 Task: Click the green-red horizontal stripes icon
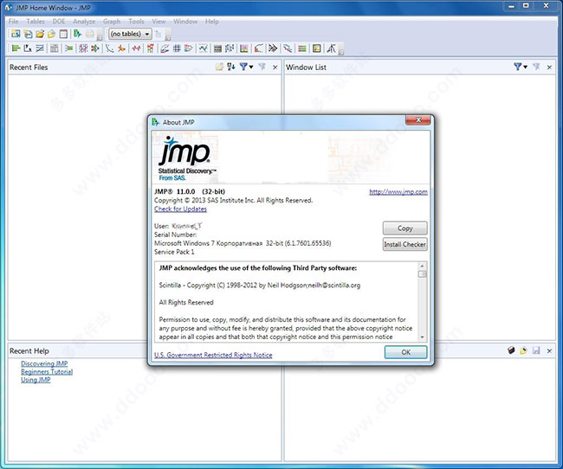click(x=302, y=48)
